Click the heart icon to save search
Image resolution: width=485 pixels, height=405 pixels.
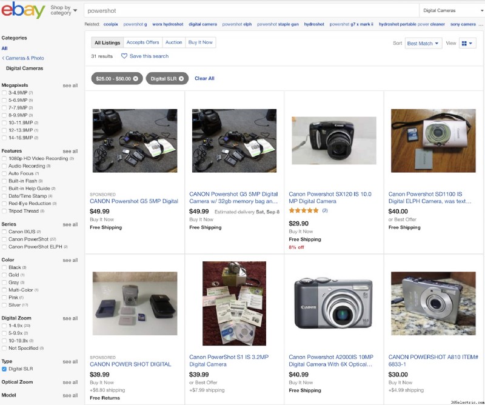click(x=124, y=56)
